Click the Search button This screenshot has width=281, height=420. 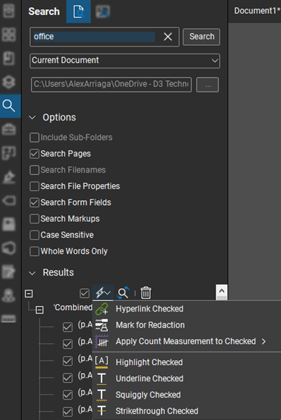pos(201,37)
